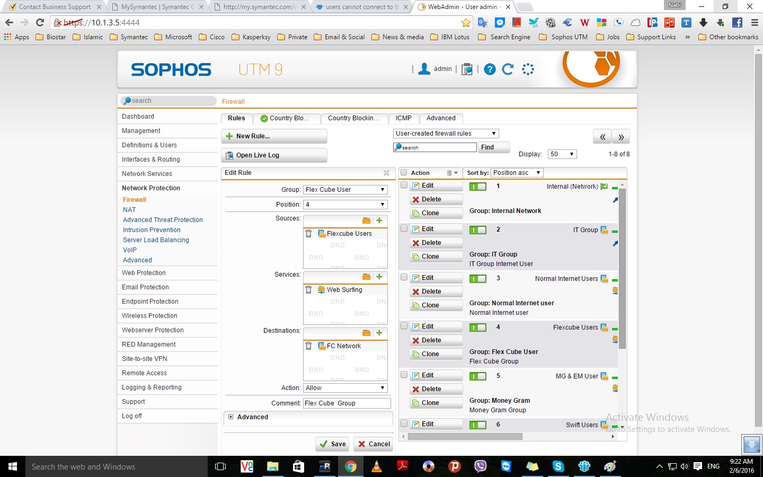Viewport: 763px width, 477px height.
Task: Open the online help question mark icon
Action: pyautogui.click(x=490, y=69)
